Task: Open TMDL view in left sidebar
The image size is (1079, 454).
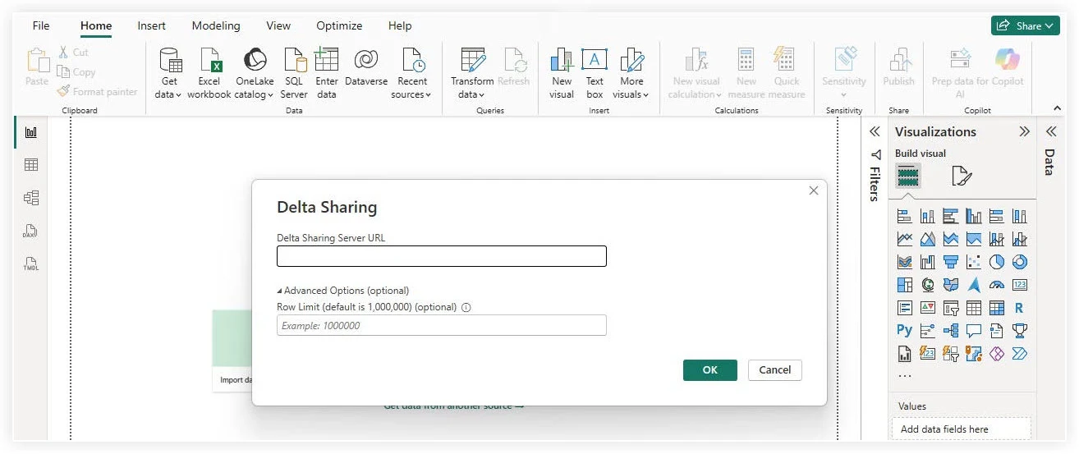Action: 31,264
